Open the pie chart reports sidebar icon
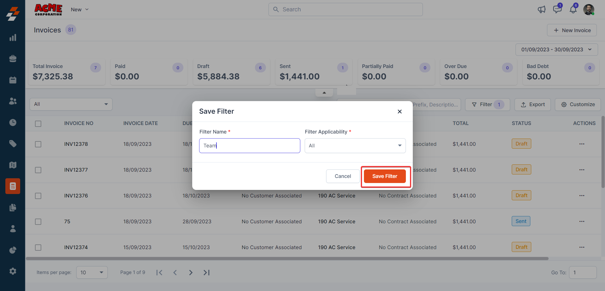Image resolution: width=605 pixels, height=291 pixels. click(x=13, y=250)
